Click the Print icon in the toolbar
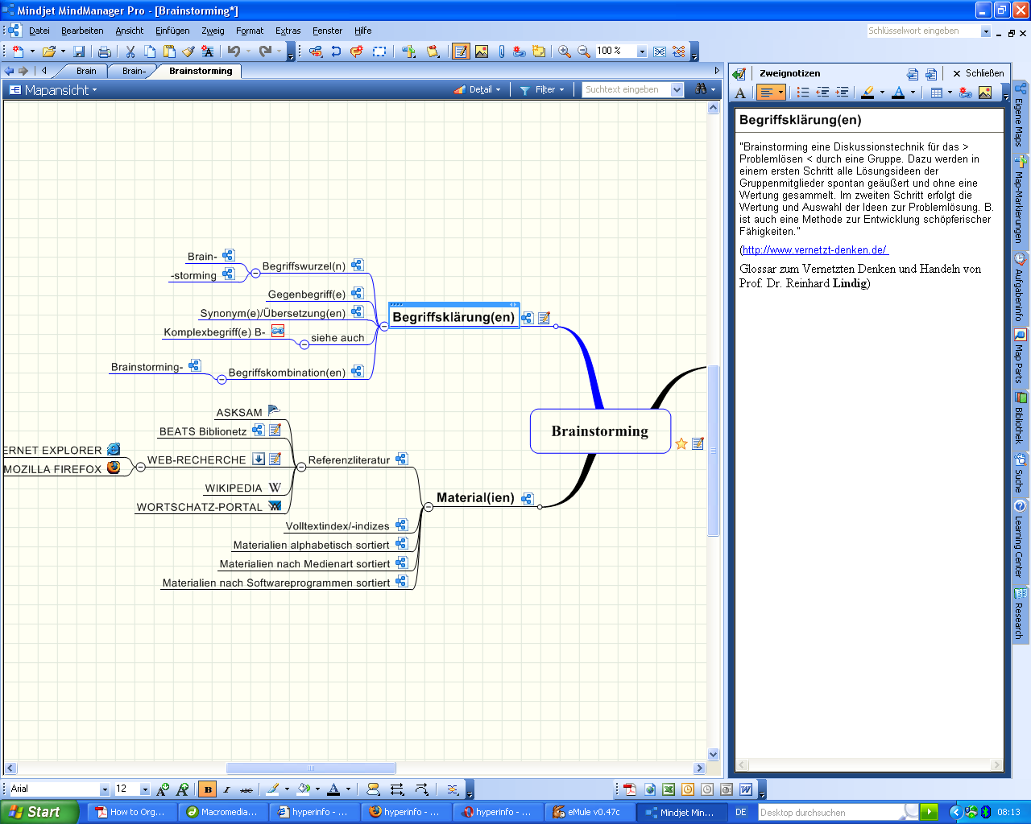1031x824 pixels. (x=104, y=51)
